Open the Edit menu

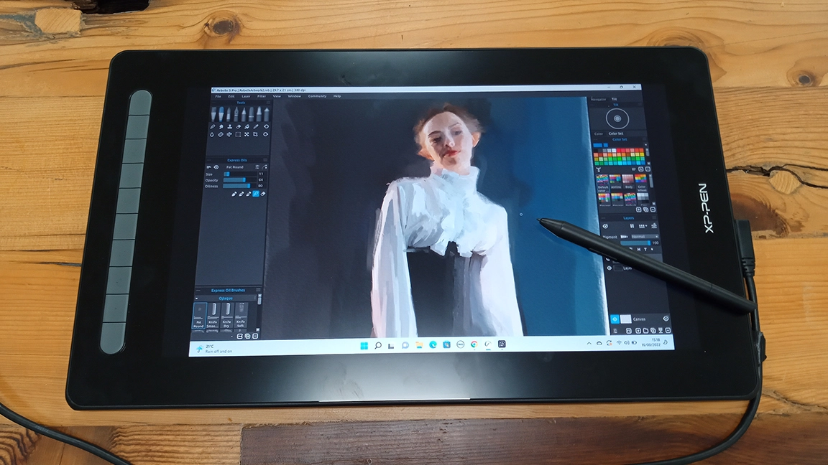click(x=231, y=96)
